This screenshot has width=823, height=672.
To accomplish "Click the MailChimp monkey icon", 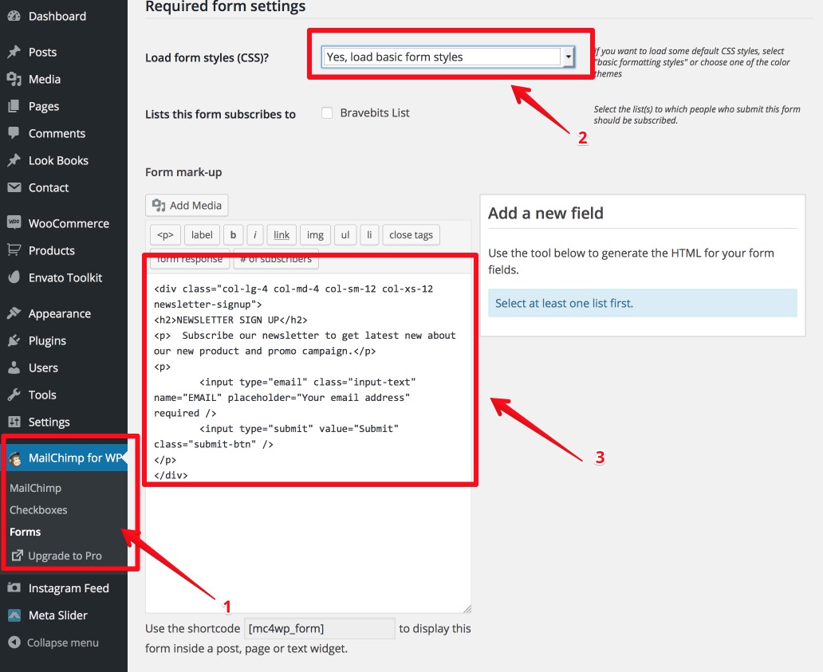I will coord(16,458).
